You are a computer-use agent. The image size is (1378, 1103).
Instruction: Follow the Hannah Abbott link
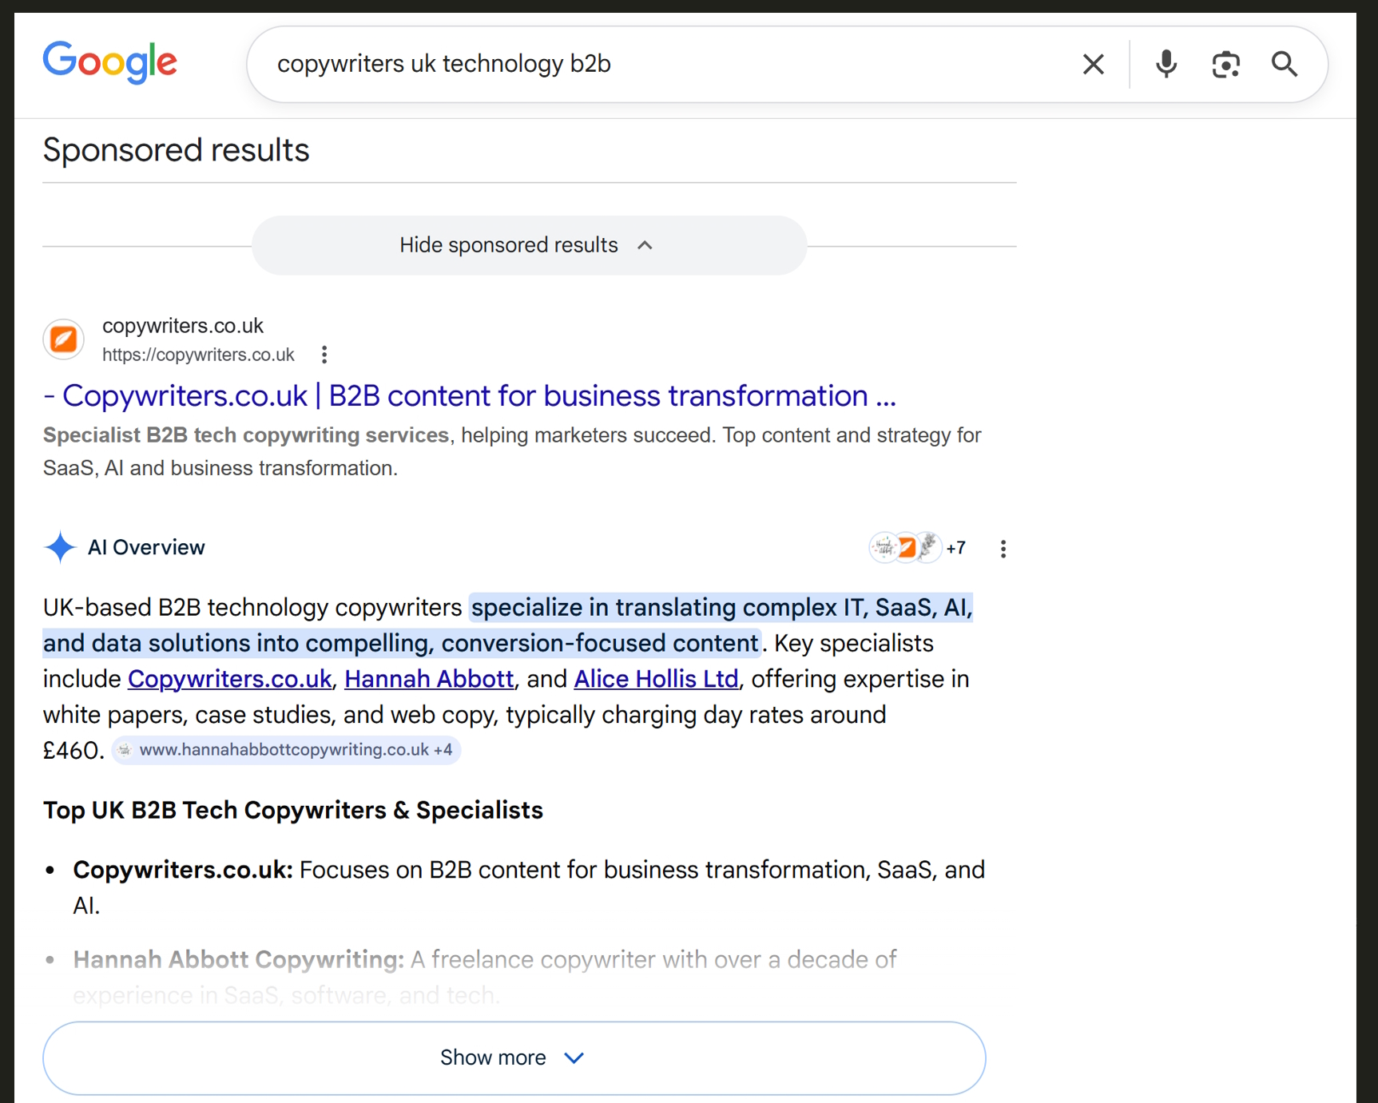click(429, 678)
